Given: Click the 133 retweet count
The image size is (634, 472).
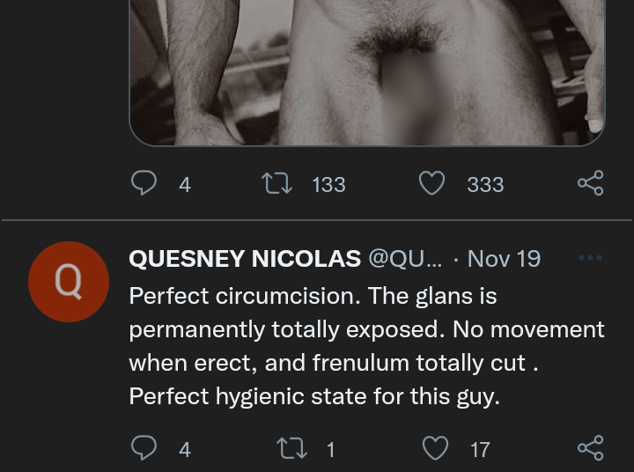Looking at the screenshot, I should pyautogui.click(x=328, y=184).
